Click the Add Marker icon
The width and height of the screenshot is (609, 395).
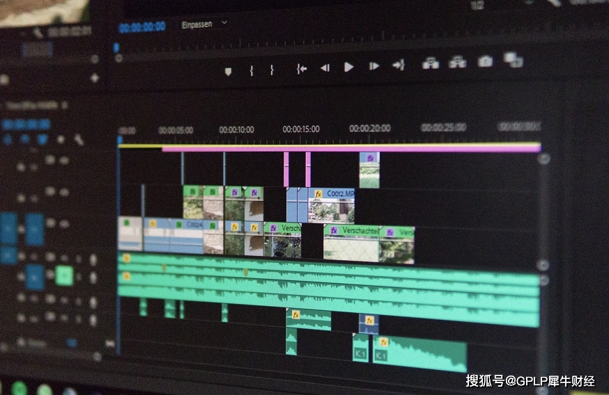click(x=228, y=71)
